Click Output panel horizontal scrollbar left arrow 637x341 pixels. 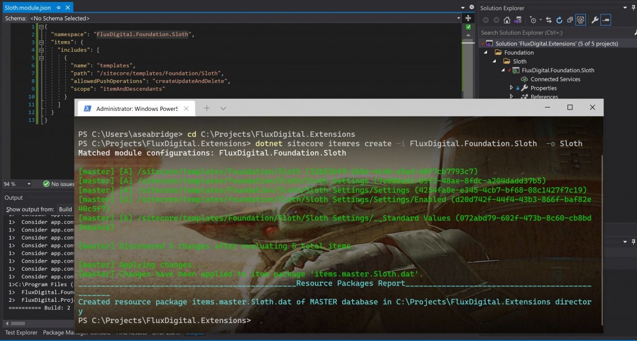pyautogui.click(x=6, y=324)
